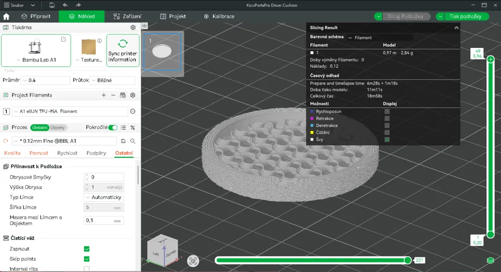501x272 pixels.
Task: Select the Bambu Lab A1 printer card
Action: [x=36, y=50]
